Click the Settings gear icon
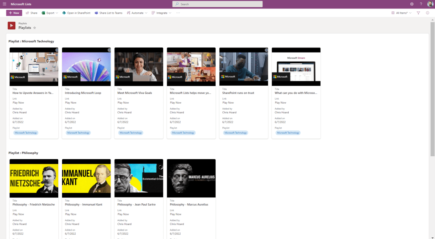 412,4
